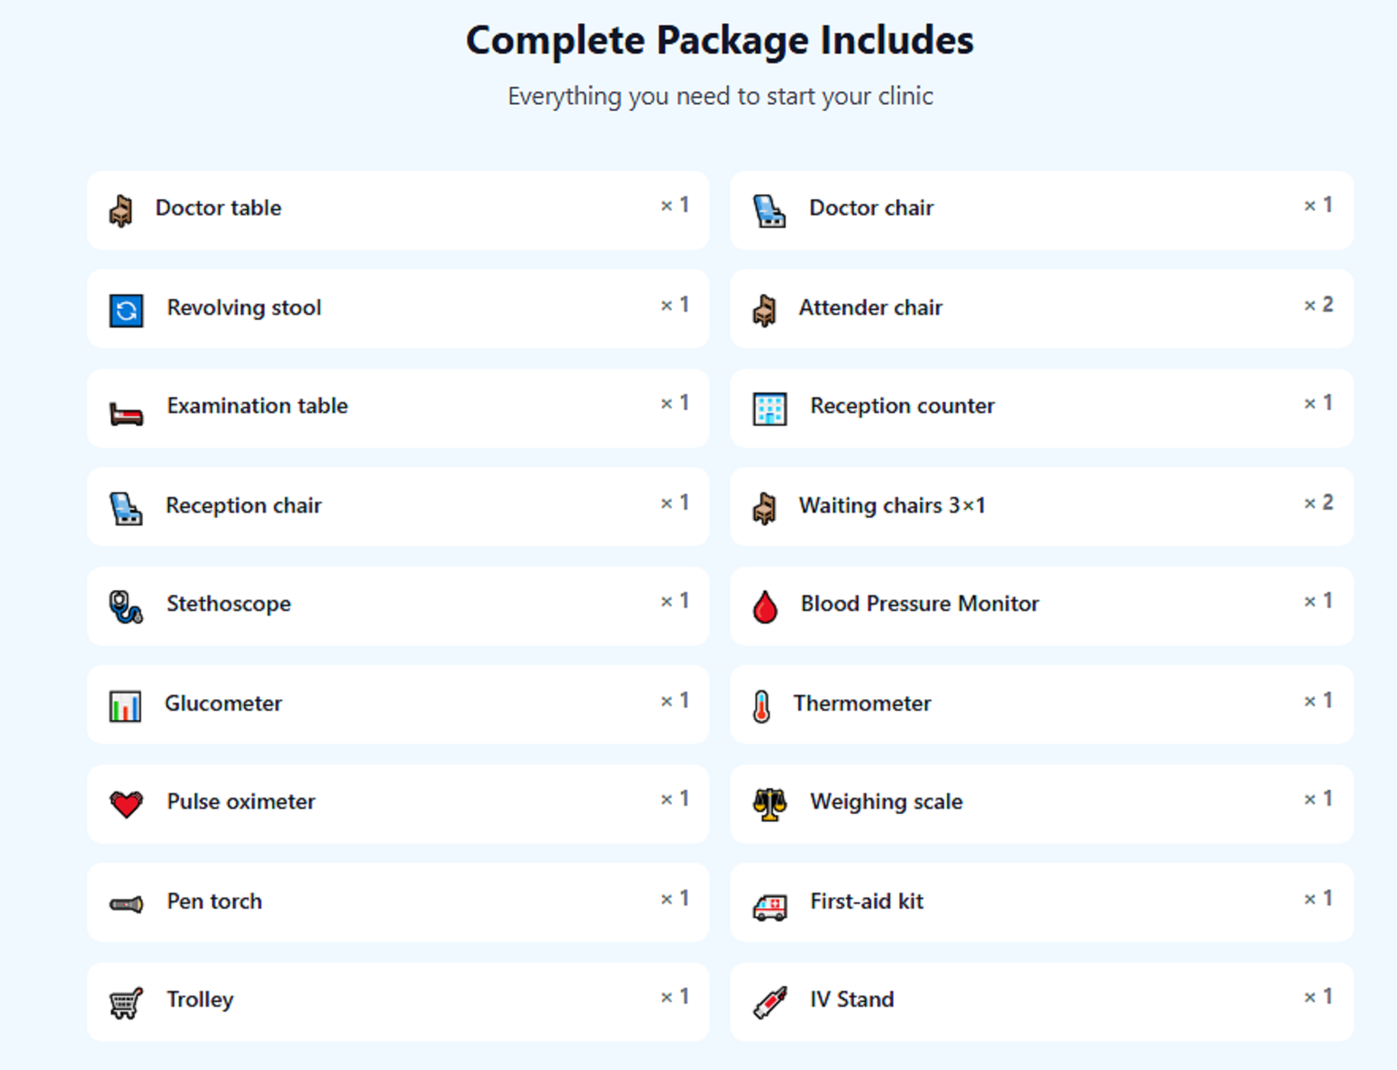The width and height of the screenshot is (1397, 1070).
Task: Select the Doctor chair icon
Action: [767, 209]
